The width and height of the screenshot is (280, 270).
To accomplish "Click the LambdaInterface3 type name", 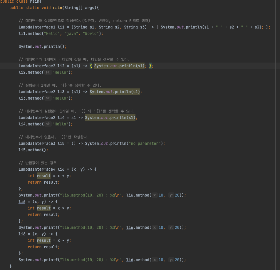I will [x=37, y=144].
